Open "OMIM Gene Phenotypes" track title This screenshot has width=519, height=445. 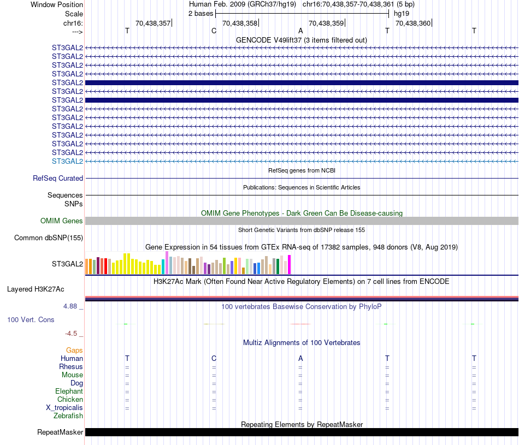pos(302,213)
